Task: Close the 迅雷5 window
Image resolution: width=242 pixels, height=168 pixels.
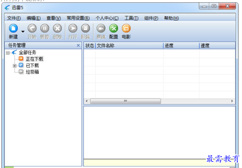Action: 227,6
